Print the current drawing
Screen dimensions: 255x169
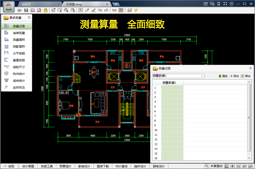click(33, 10)
